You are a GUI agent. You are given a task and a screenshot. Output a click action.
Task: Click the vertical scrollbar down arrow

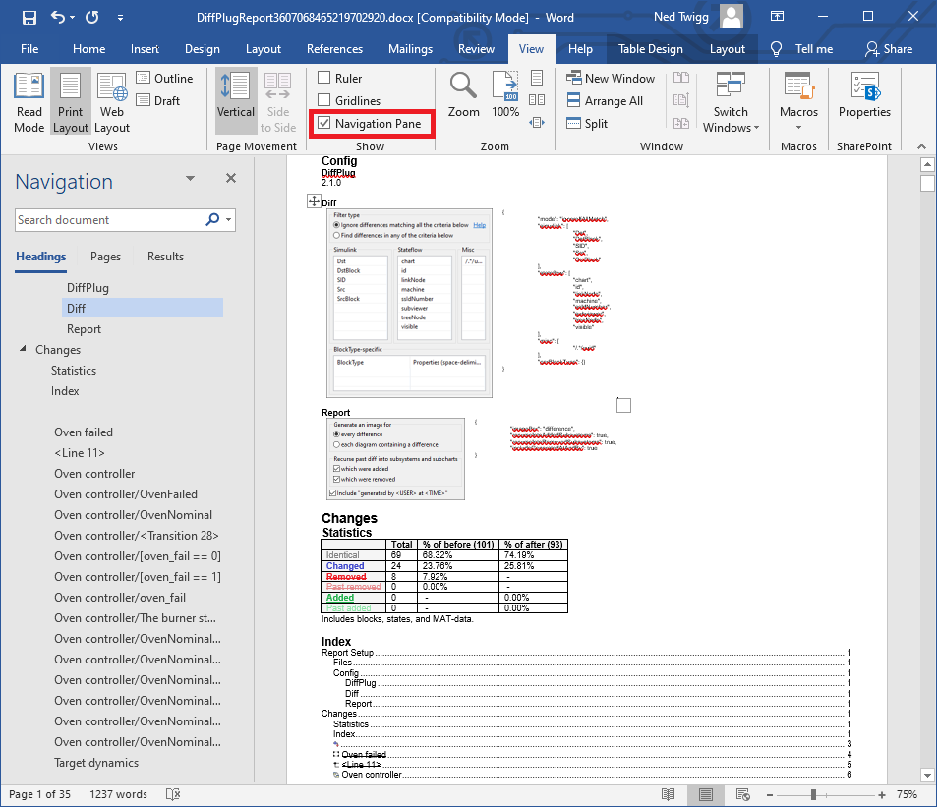927,776
